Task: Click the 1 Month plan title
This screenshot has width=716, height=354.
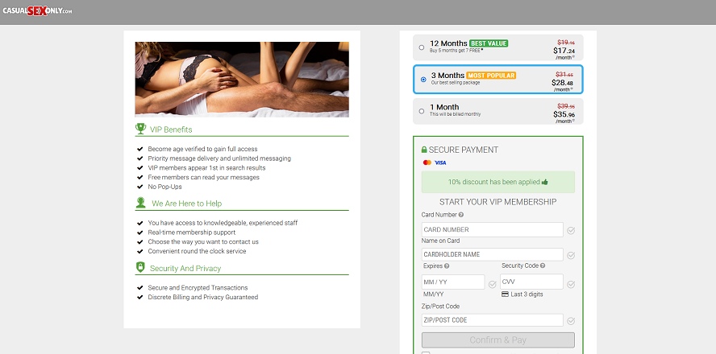Action: (x=444, y=107)
